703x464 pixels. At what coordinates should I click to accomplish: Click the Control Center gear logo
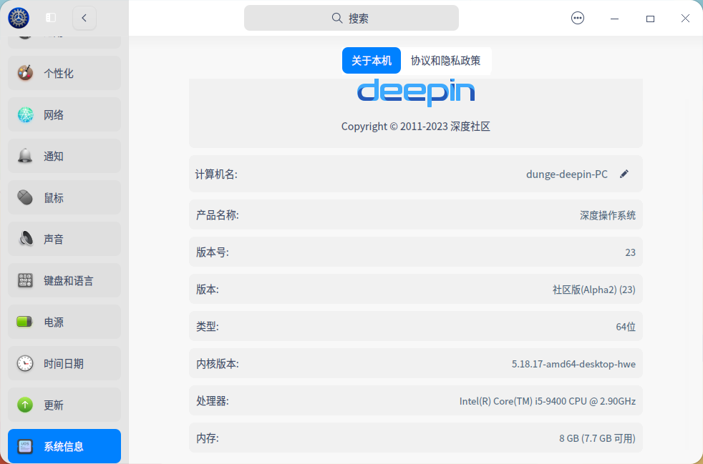(x=18, y=18)
